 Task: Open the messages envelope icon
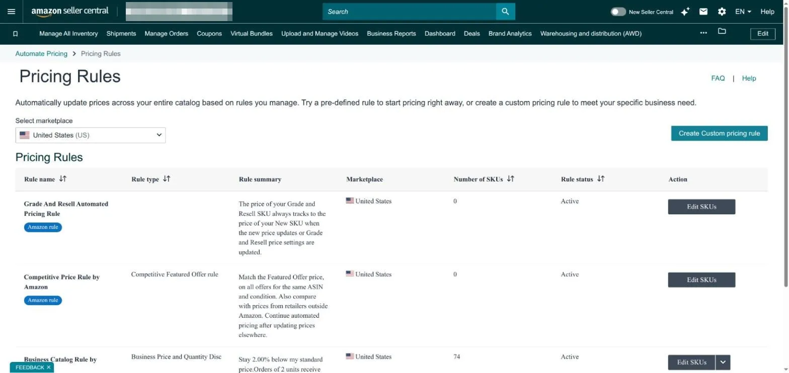pos(703,12)
